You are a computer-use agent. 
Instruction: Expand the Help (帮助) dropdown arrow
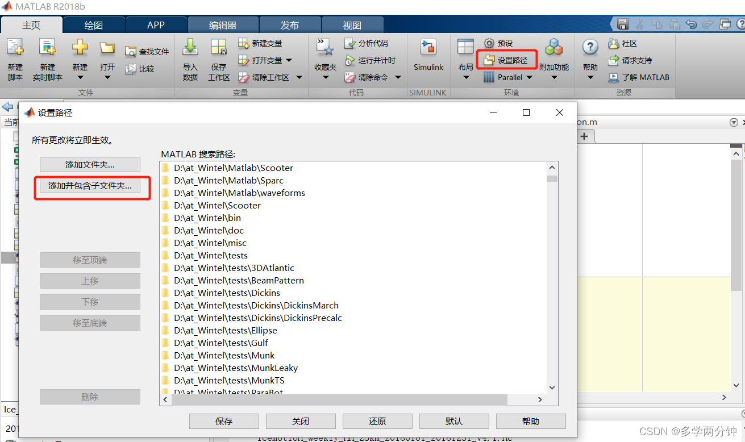point(590,78)
